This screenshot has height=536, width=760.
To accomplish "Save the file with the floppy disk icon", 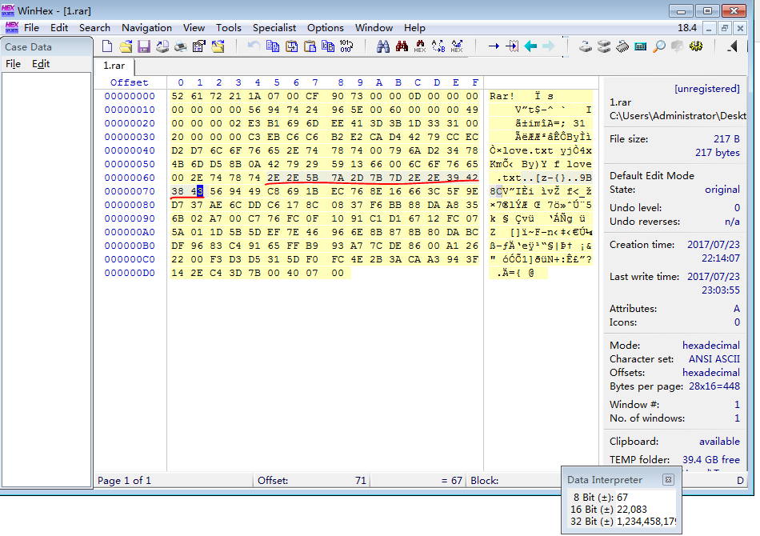I will click(x=144, y=46).
